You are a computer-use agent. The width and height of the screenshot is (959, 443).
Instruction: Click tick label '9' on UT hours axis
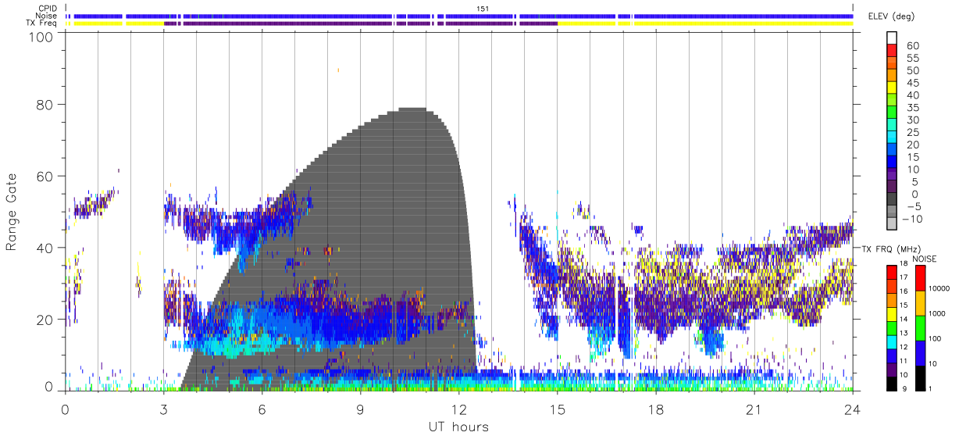coord(360,409)
